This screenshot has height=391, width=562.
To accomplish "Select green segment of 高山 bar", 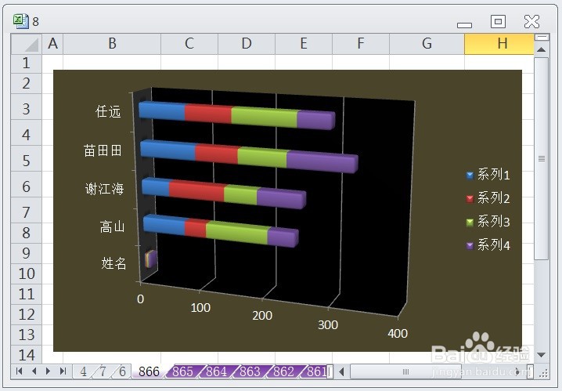I will [237, 234].
